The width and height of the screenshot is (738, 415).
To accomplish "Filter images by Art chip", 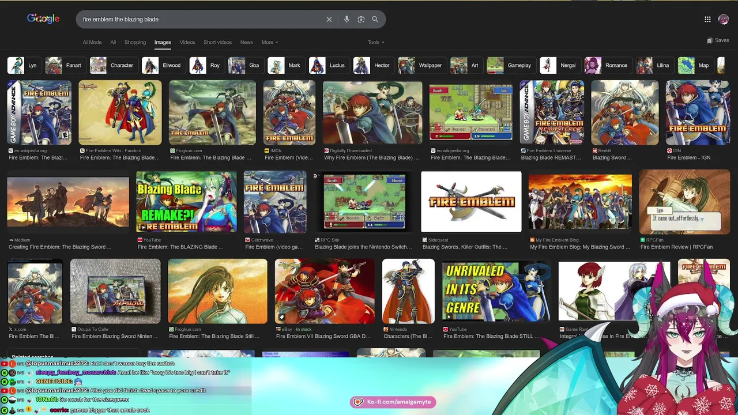I will [466, 65].
